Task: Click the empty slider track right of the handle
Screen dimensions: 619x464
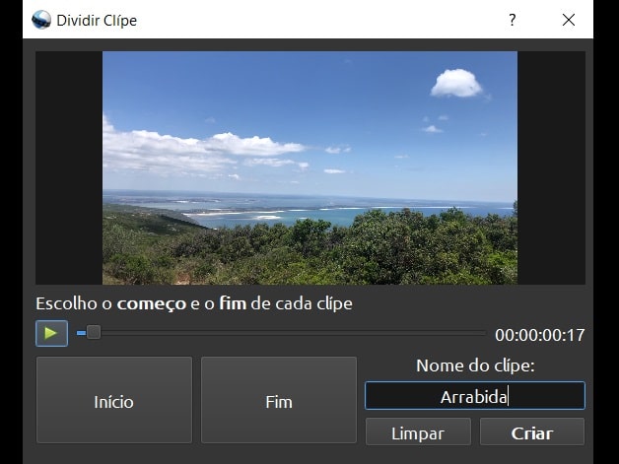Action: [296, 333]
